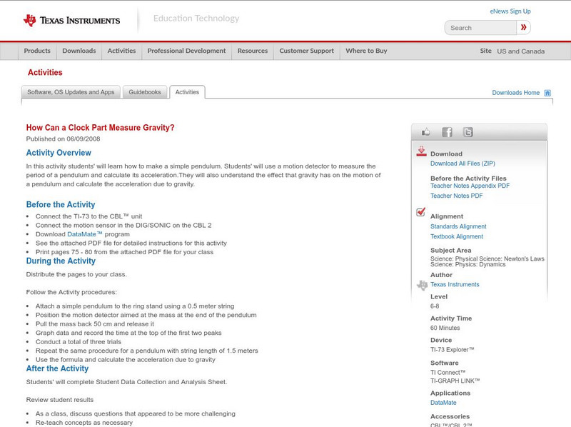Click the Alignment checkmark icon
The image size is (571, 427).
[x=420, y=211]
